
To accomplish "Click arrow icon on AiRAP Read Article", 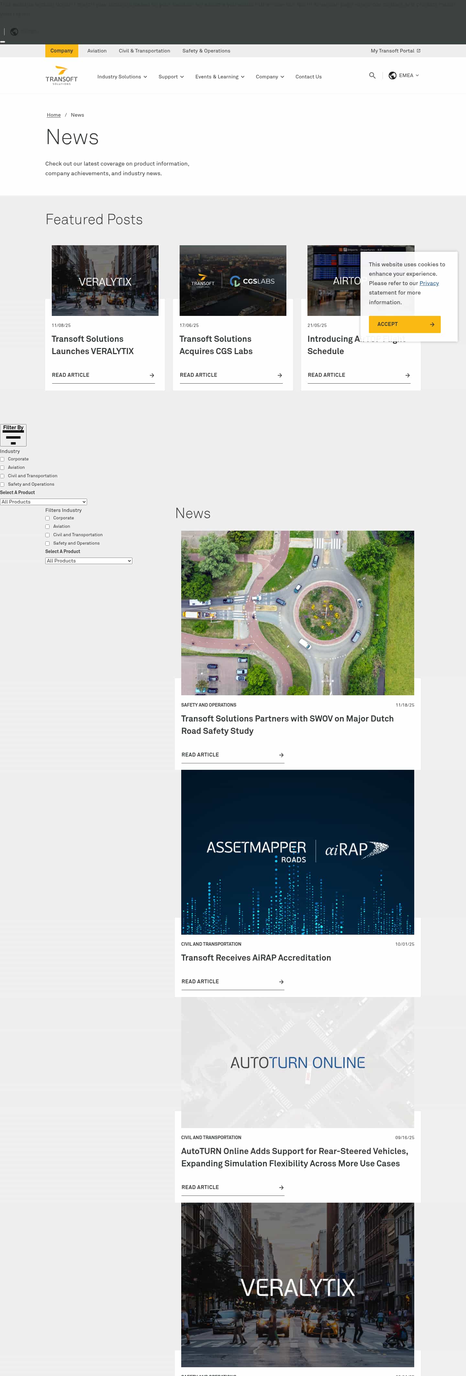I will [281, 982].
